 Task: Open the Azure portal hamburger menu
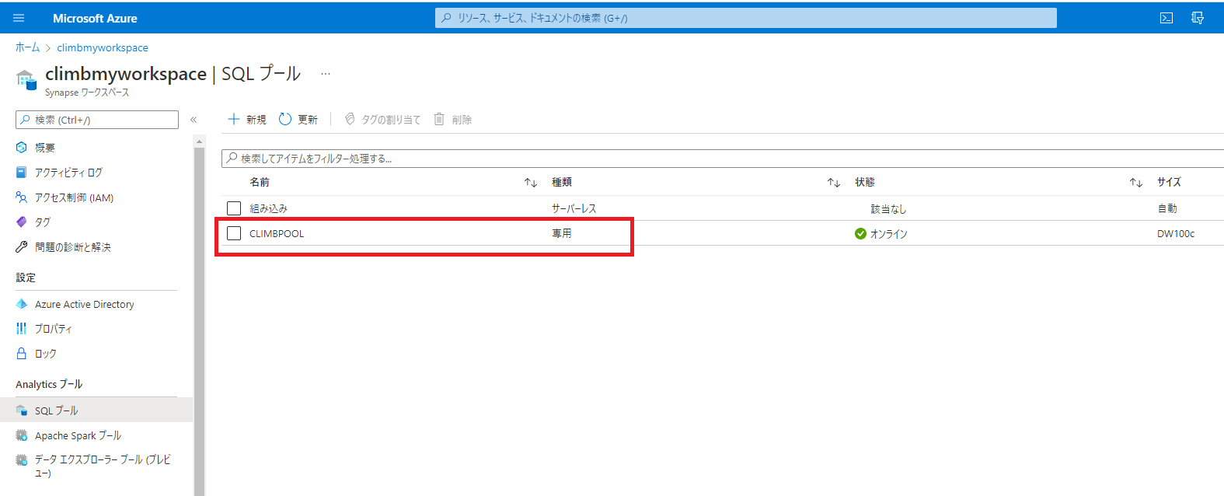tap(19, 18)
